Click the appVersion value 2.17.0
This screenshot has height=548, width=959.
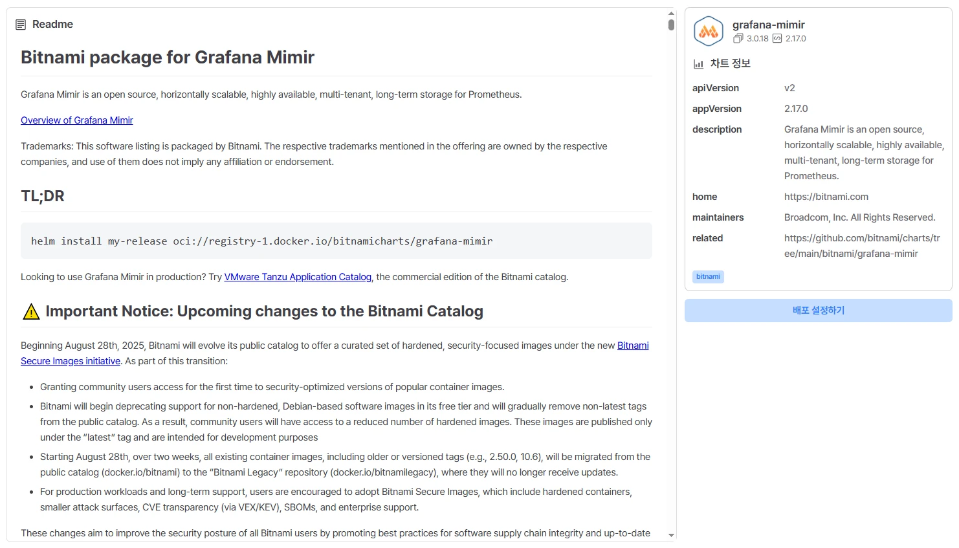tap(796, 109)
